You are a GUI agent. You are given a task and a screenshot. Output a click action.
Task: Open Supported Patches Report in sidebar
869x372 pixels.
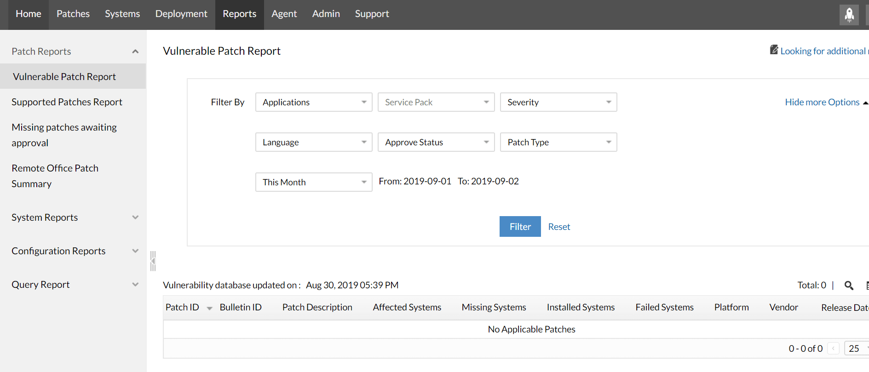pos(67,102)
